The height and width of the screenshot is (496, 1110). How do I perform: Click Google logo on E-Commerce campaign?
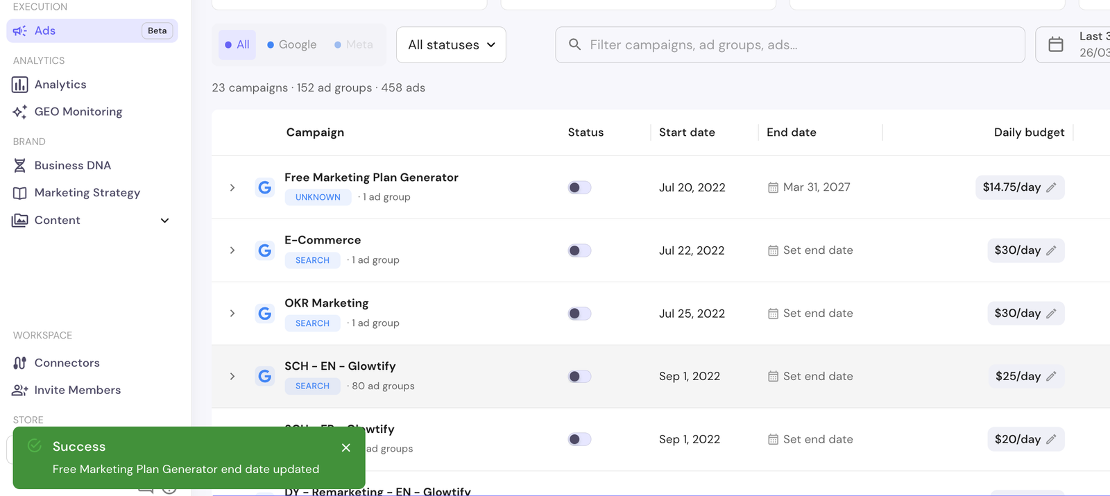(x=264, y=250)
